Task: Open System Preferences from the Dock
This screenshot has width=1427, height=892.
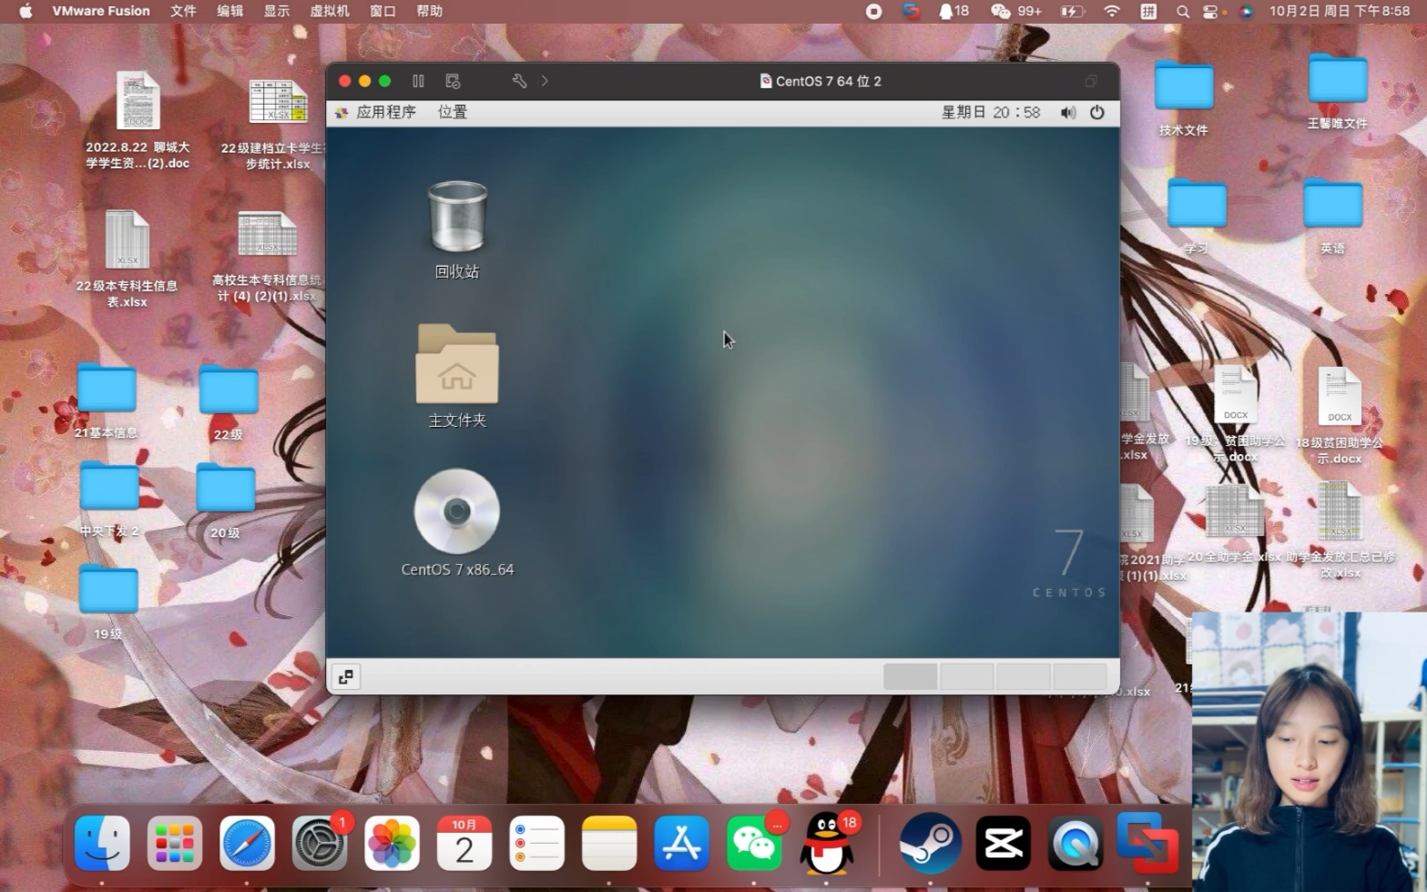Action: 320,843
